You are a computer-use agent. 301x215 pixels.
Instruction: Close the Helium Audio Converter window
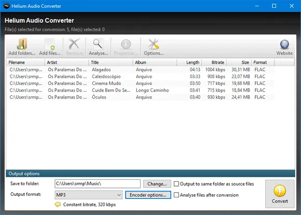[x=292, y=6]
